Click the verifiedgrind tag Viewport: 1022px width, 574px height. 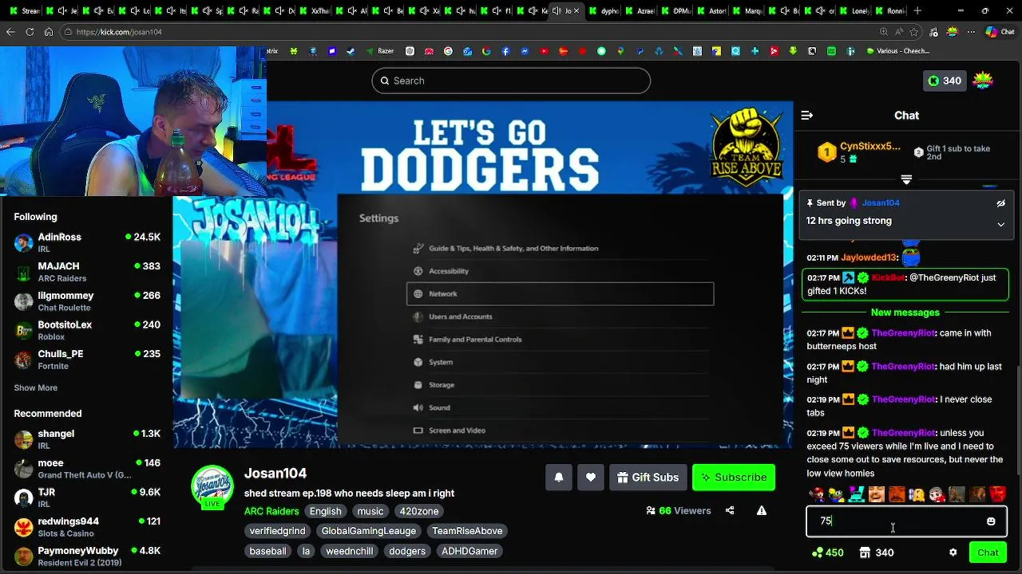click(277, 531)
